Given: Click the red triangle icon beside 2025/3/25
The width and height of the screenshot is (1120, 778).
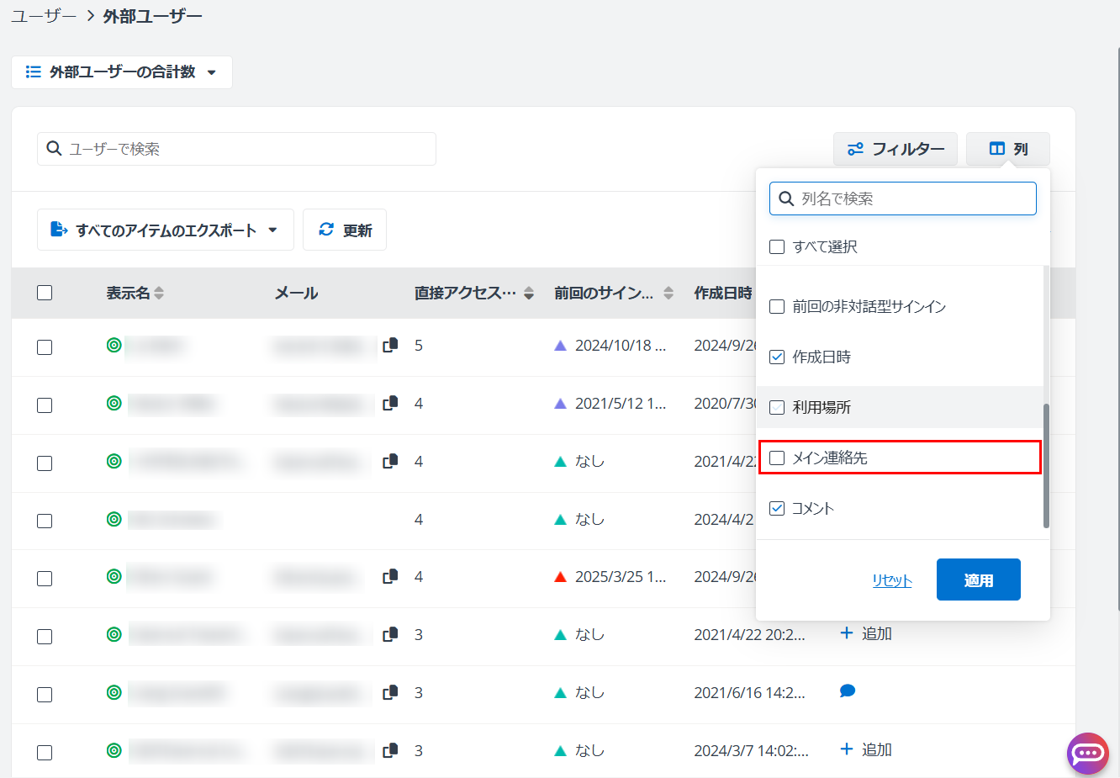Looking at the screenshot, I should (x=561, y=577).
